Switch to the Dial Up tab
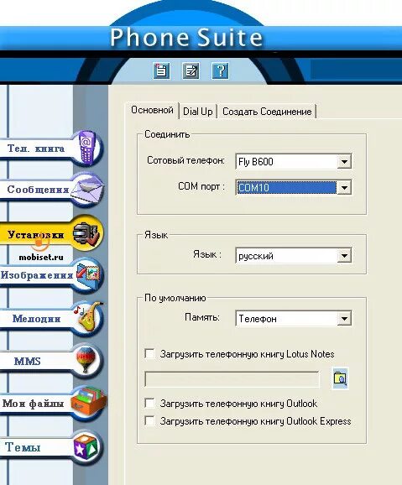This screenshot has height=485, width=402. coord(198,112)
